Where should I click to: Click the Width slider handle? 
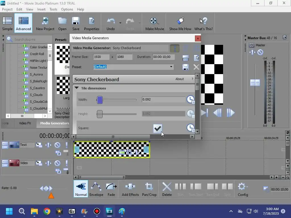[x=100, y=100]
